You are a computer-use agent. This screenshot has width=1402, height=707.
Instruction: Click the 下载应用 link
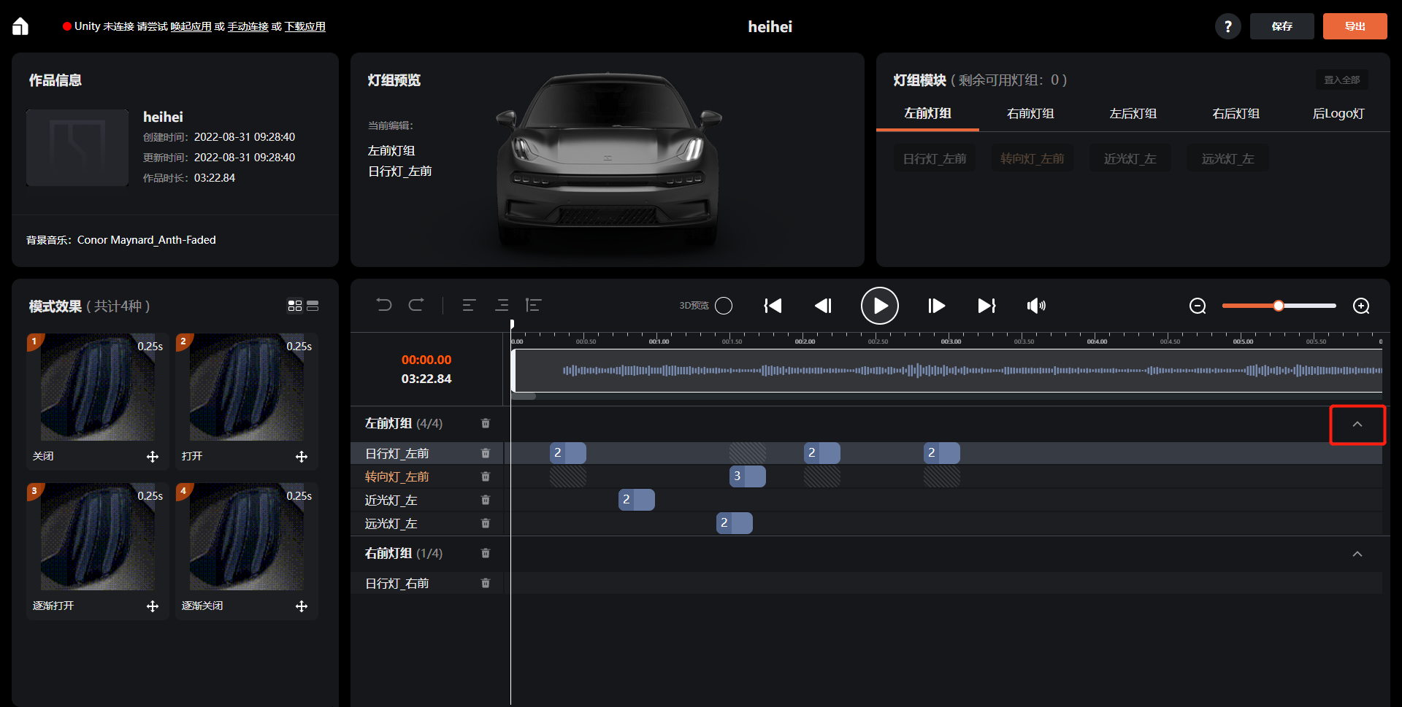click(305, 26)
